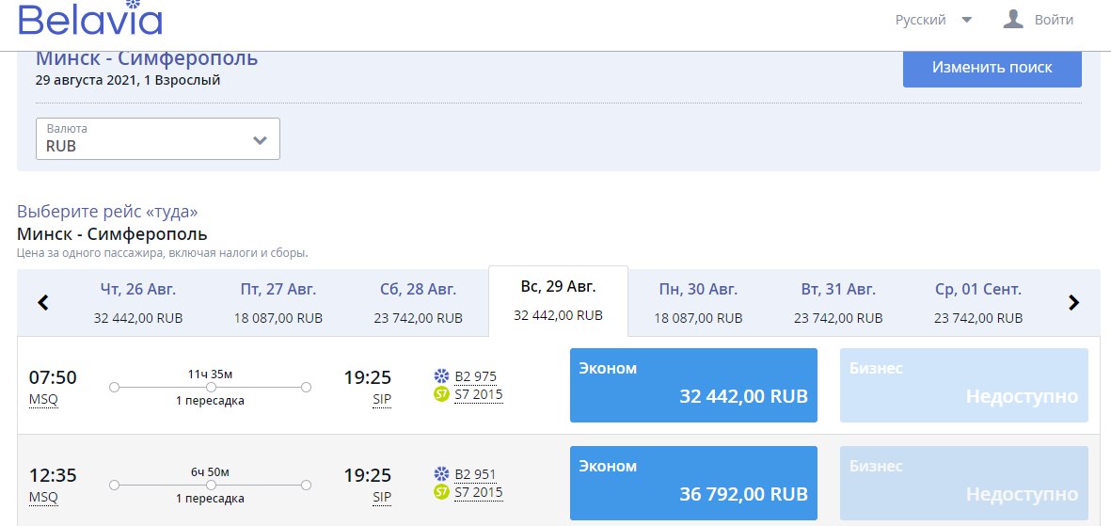The width and height of the screenshot is (1111, 526).
Task: Open flight B2 975 details link
Action: click(475, 376)
